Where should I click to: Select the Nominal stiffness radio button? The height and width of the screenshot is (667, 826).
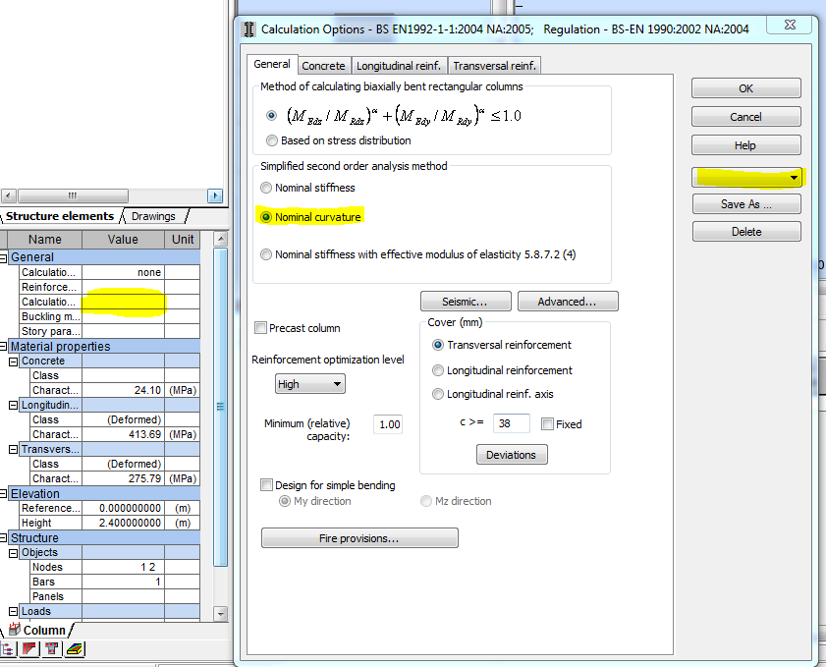tap(265, 188)
